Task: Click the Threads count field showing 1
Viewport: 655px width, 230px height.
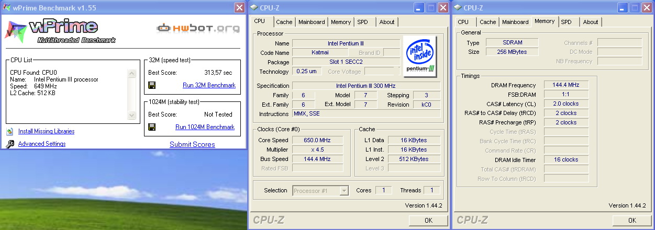Action: point(432,191)
